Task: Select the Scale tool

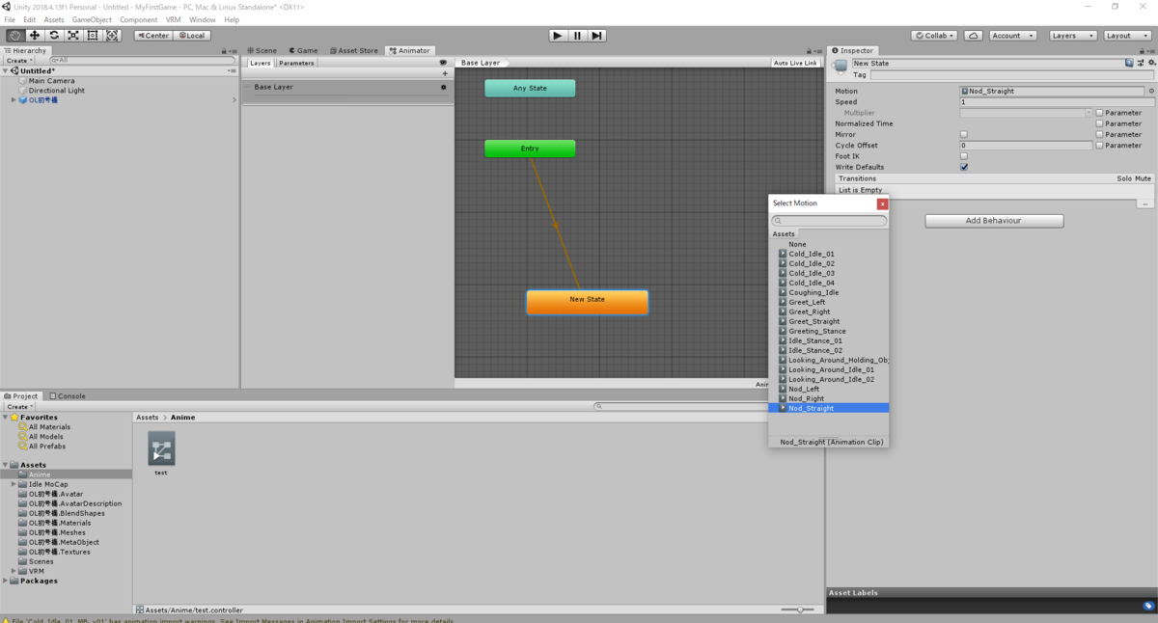Action: pyautogui.click(x=73, y=36)
